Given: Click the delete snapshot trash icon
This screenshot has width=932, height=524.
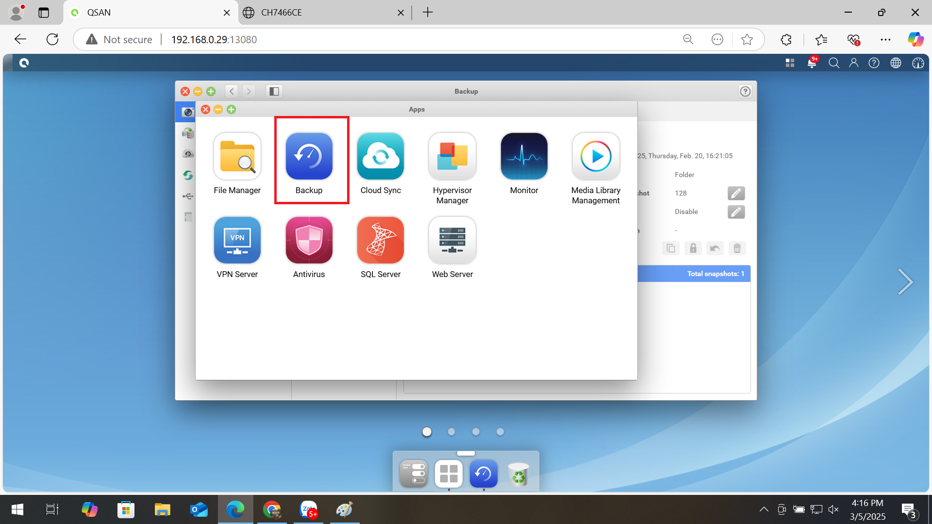Looking at the screenshot, I should tap(737, 248).
